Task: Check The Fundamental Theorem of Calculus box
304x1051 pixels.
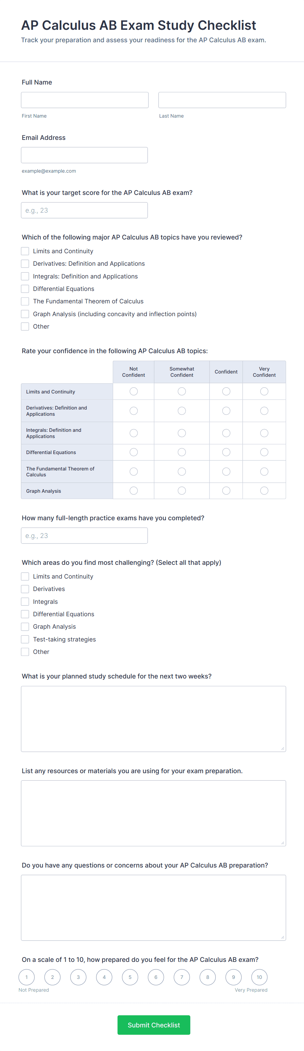Action: 25,301
